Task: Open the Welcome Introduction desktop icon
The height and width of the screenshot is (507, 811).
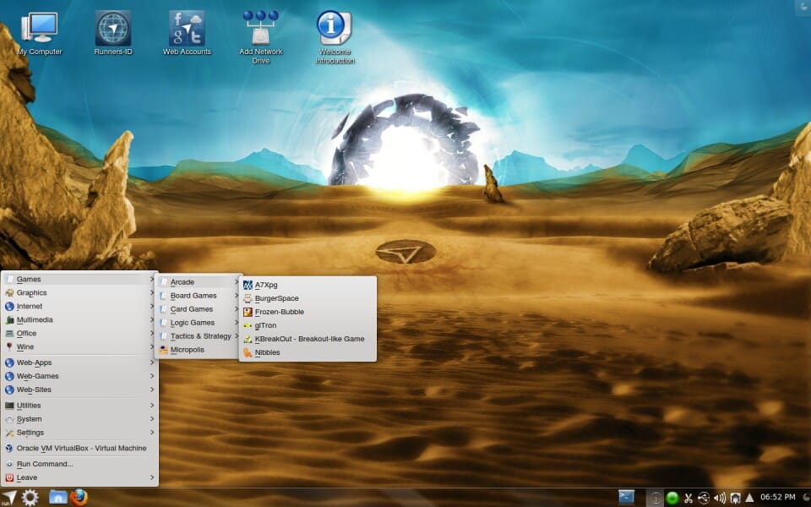Action: [335, 37]
